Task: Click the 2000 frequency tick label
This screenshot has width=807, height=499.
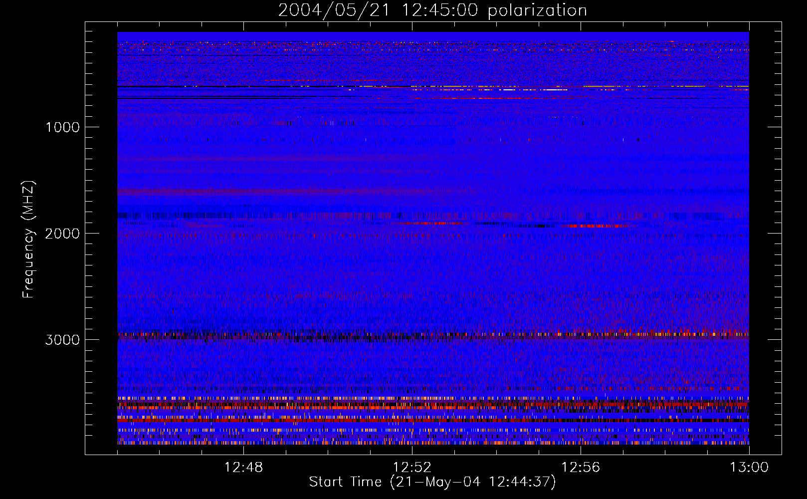Action: [x=63, y=234]
